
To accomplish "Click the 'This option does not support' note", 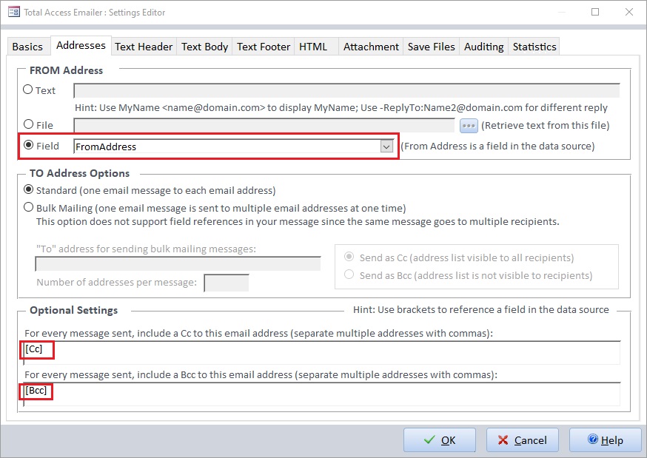I will (298, 222).
